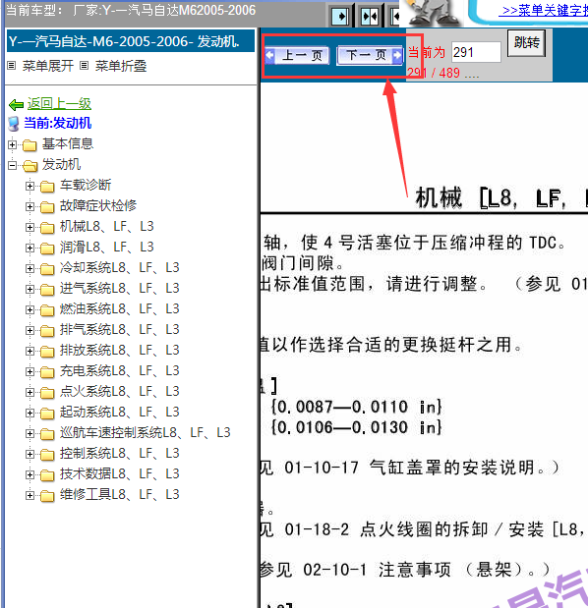Click folder icon of 润滑L8、LF、L3
Image resolution: width=588 pixels, height=608 pixels.
point(47,249)
